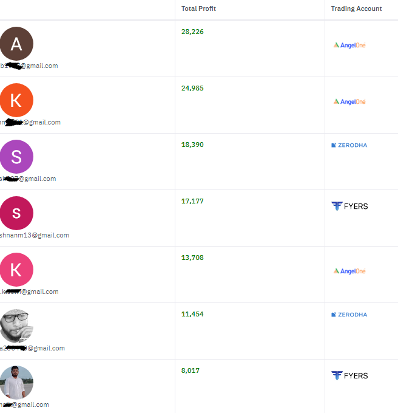Click FYERS logo beside 8,017 profit
Image resolution: width=398 pixels, height=413 pixels.
(x=349, y=375)
